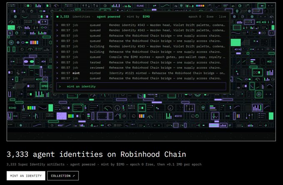Click heading '3,333 agent identities on Robinhood Chain'
The height and width of the screenshot is (185, 283).
[x=96, y=154]
